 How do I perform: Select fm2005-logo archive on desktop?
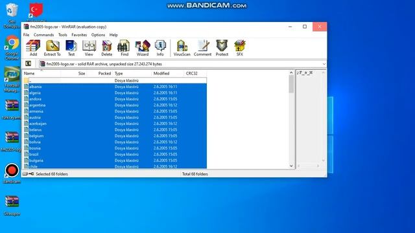(11, 142)
